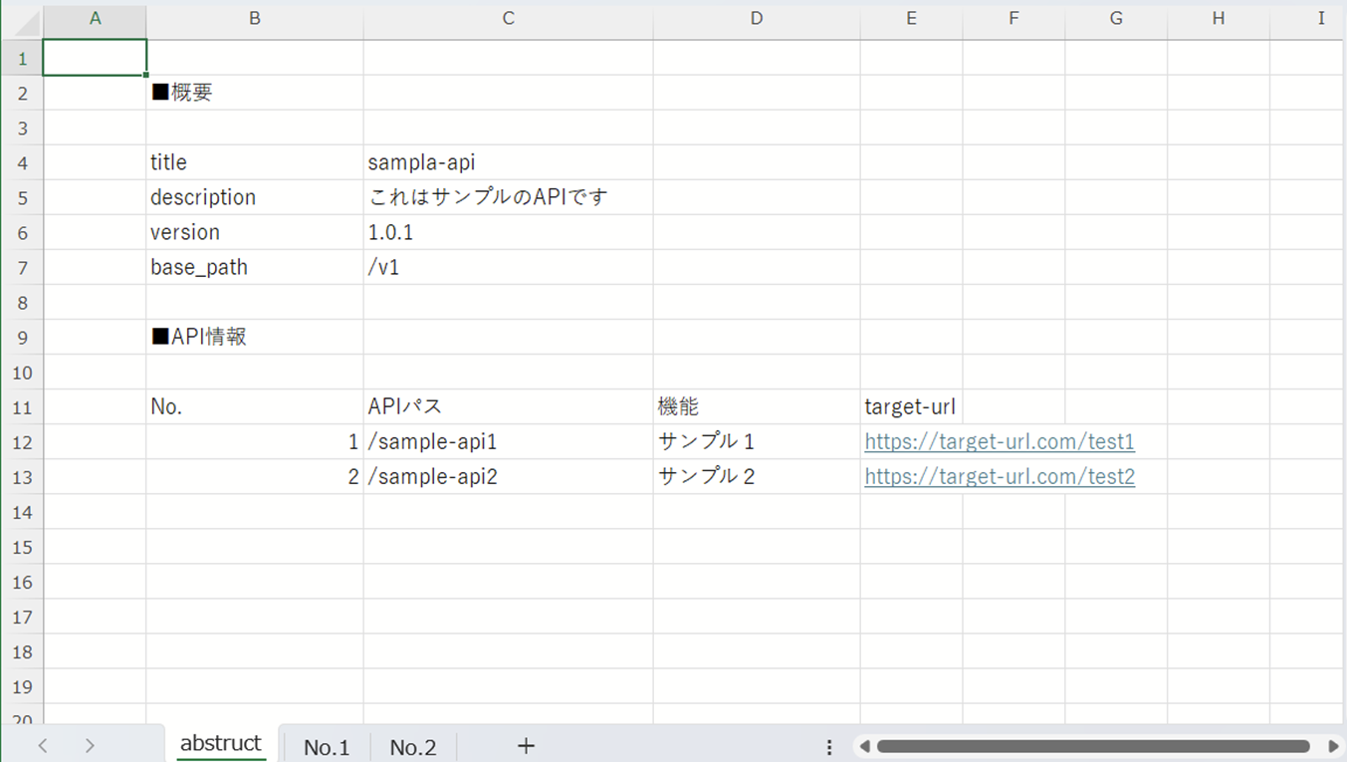This screenshot has width=1347, height=762.
Task: Select row 12 header
Action: (22, 441)
